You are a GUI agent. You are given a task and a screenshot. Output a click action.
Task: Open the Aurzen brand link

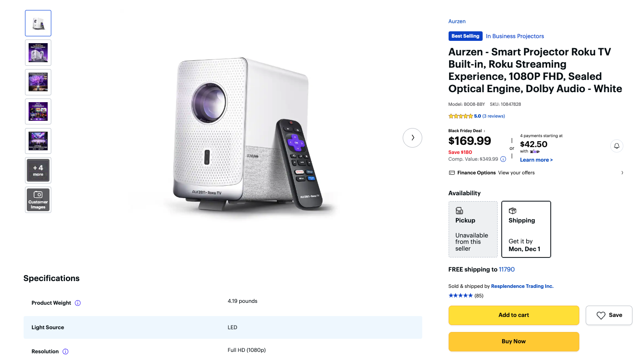point(457,21)
